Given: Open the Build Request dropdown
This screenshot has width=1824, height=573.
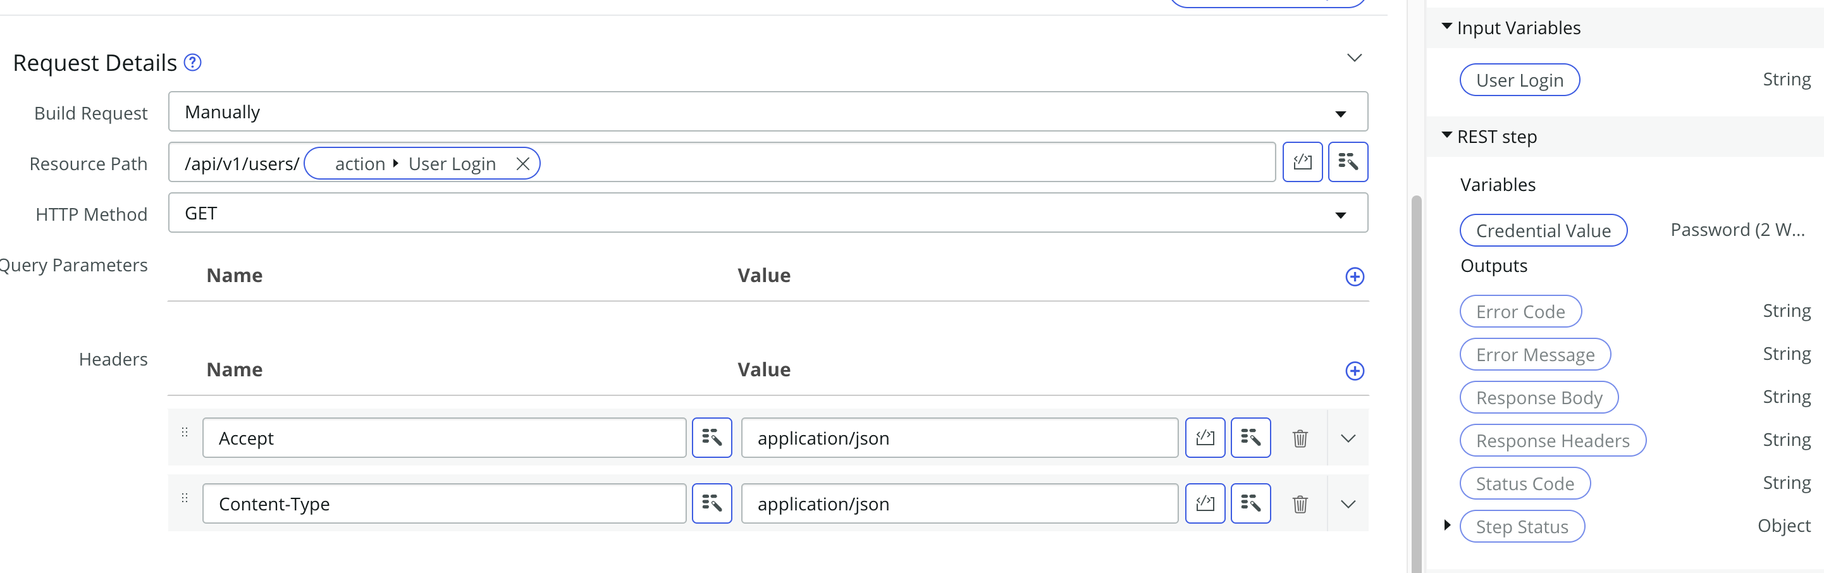Looking at the screenshot, I should pyautogui.click(x=768, y=112).
